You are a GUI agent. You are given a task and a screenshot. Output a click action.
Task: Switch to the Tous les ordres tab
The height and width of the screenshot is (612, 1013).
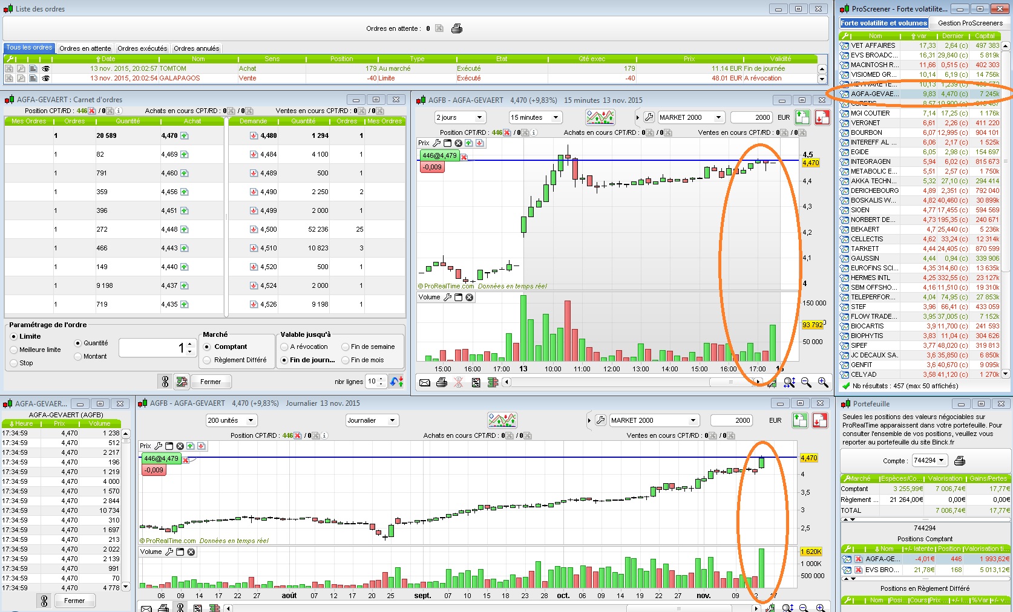(29, 48)
